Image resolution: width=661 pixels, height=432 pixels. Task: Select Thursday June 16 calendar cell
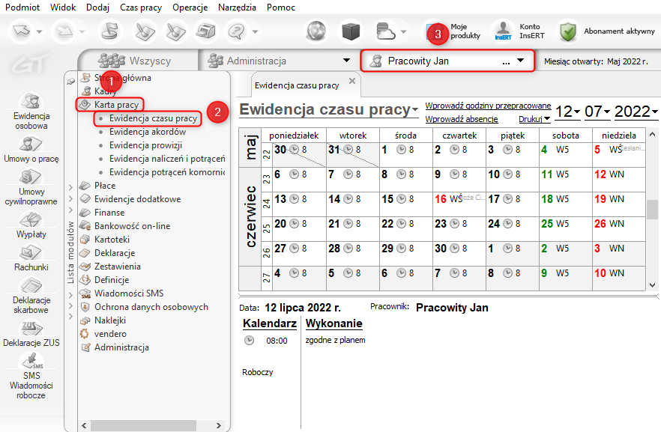click(459, 204)
